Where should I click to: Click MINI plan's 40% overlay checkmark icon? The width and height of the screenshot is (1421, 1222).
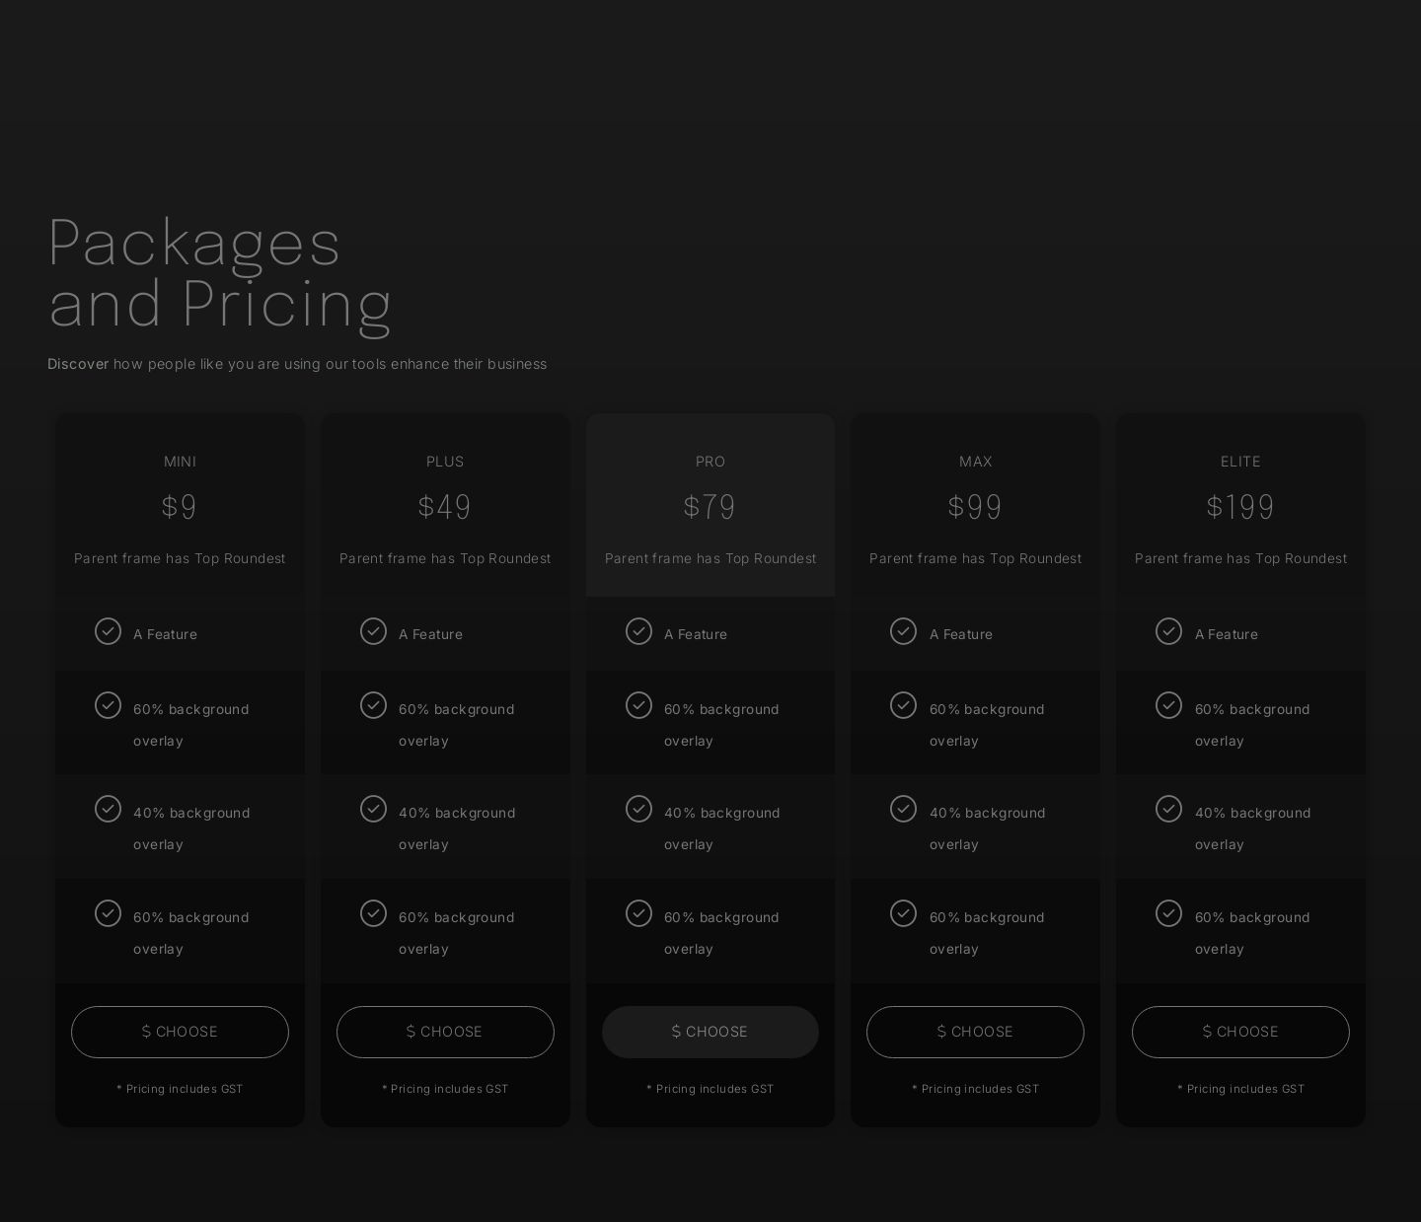click(x=108, y=809)
